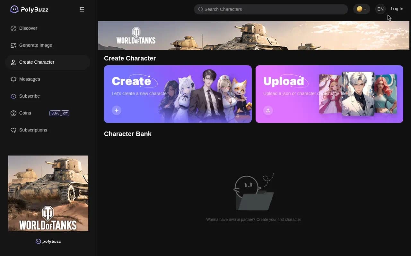The width and height of the screenshot is (411, 256).
Task: Open the Subscribe menu item
Action: pos(48,96)
